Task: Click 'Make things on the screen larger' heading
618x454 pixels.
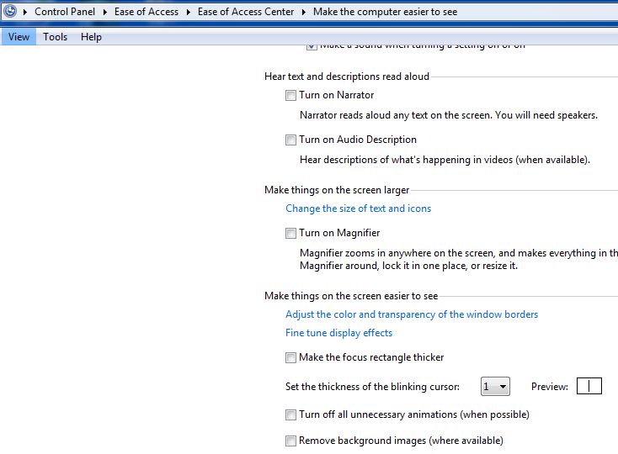Action: pos(337,190)
